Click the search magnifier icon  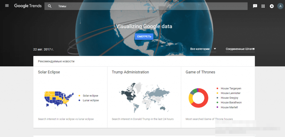point(50,6)
